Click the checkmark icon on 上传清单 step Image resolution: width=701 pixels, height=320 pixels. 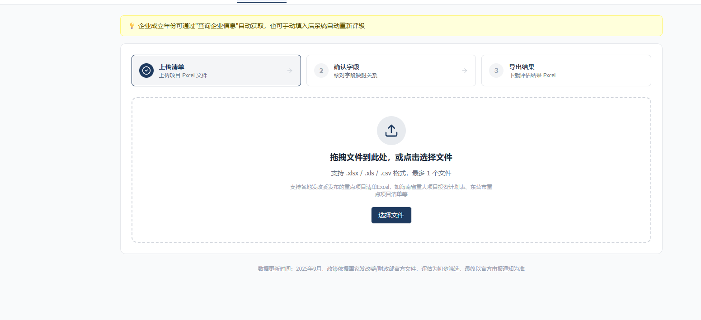click(x=146, y=71)
